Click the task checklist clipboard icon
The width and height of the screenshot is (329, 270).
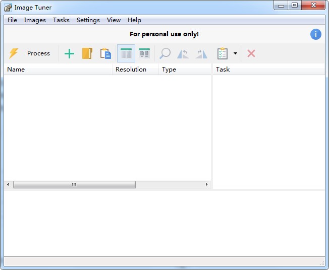pos(223,53)
